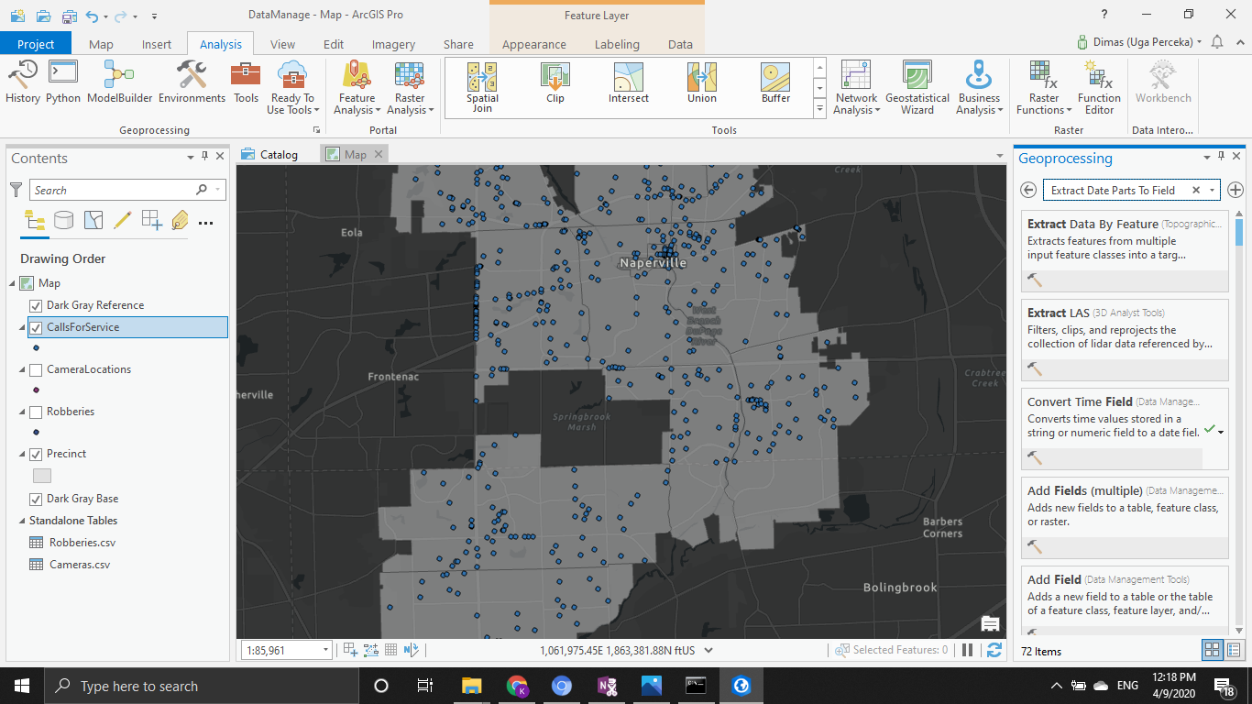
Task: Turn on the Robberies layer
Action: 36,412
